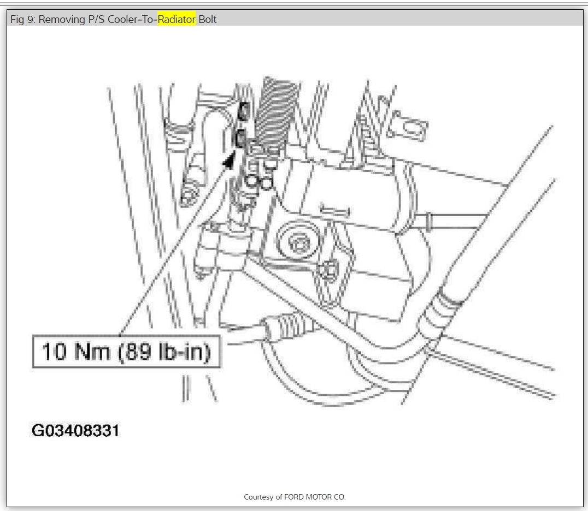The image size is (588, 511).
Task: Click the highlighted word 'Radiator' in the title
Action: 177,20
